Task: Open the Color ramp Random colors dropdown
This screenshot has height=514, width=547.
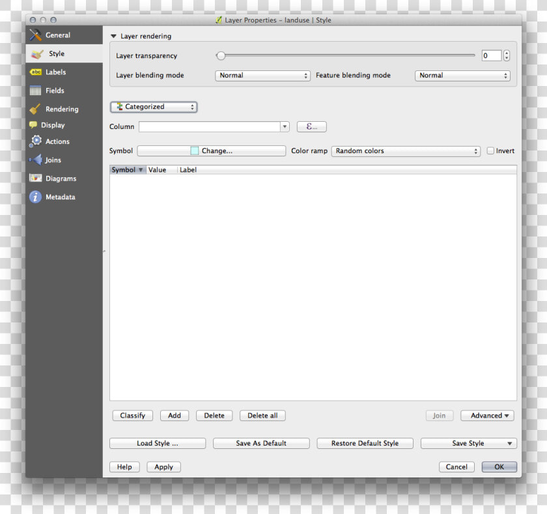Action: pos(406,150)
